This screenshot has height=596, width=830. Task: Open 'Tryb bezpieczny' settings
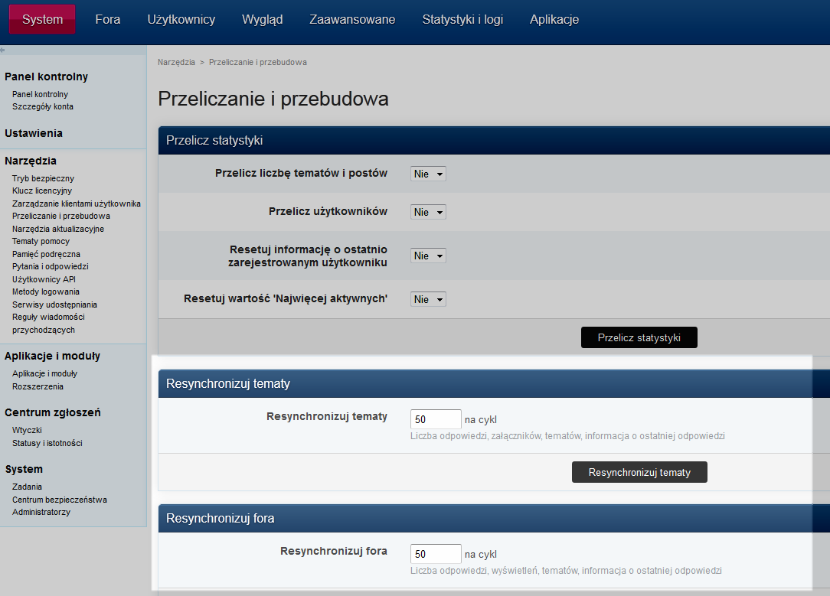pyautogui.click(x=44, y=177)
